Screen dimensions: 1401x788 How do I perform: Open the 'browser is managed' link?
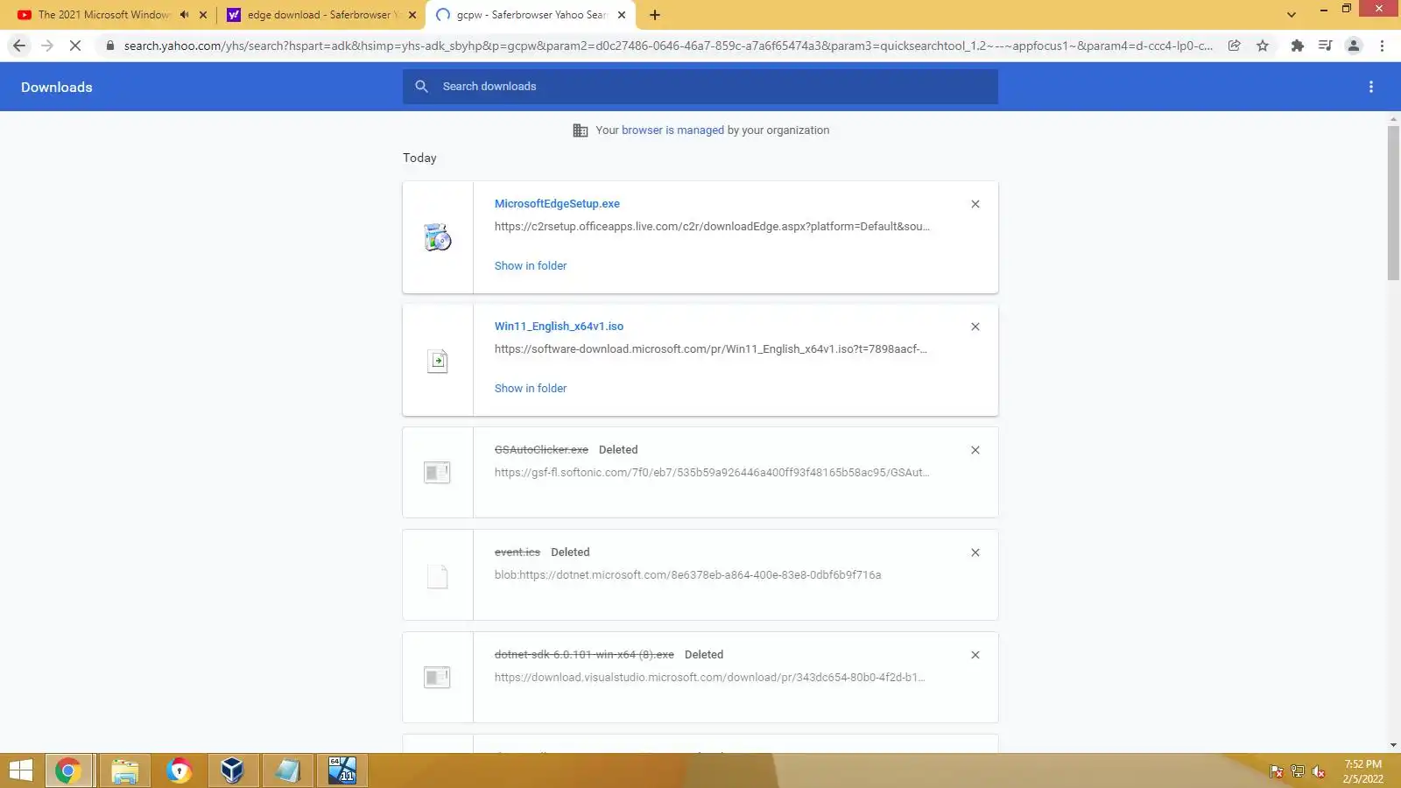(x=672, y=130)
